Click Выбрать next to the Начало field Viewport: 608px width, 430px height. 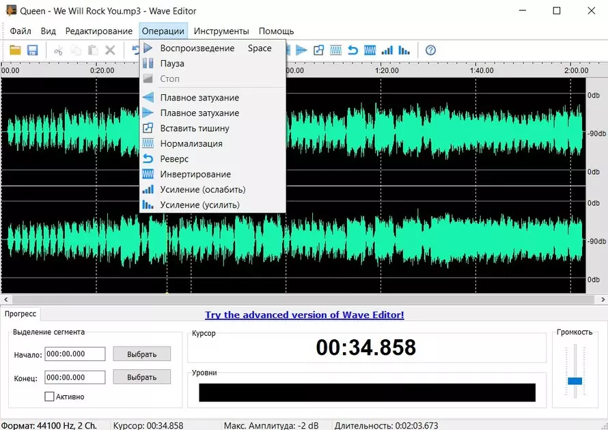coord(141,354)
